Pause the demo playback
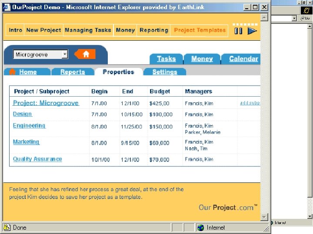 coord(238,31)
